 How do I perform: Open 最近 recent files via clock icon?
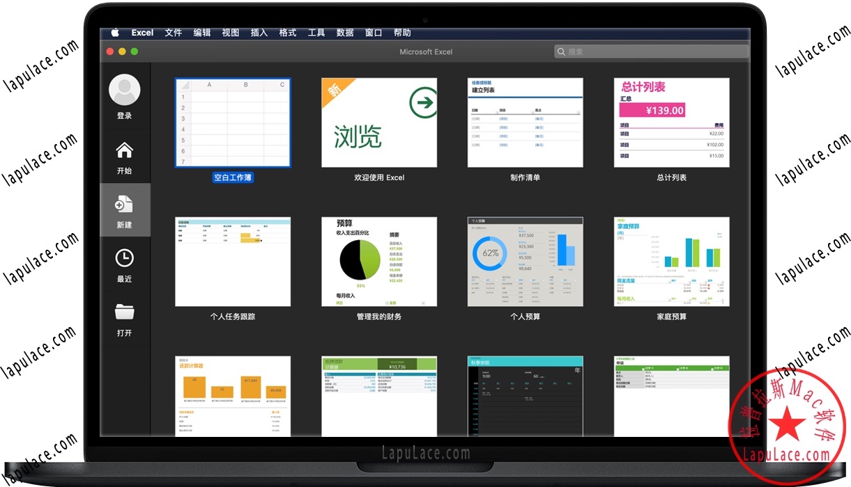click(124, 259)
